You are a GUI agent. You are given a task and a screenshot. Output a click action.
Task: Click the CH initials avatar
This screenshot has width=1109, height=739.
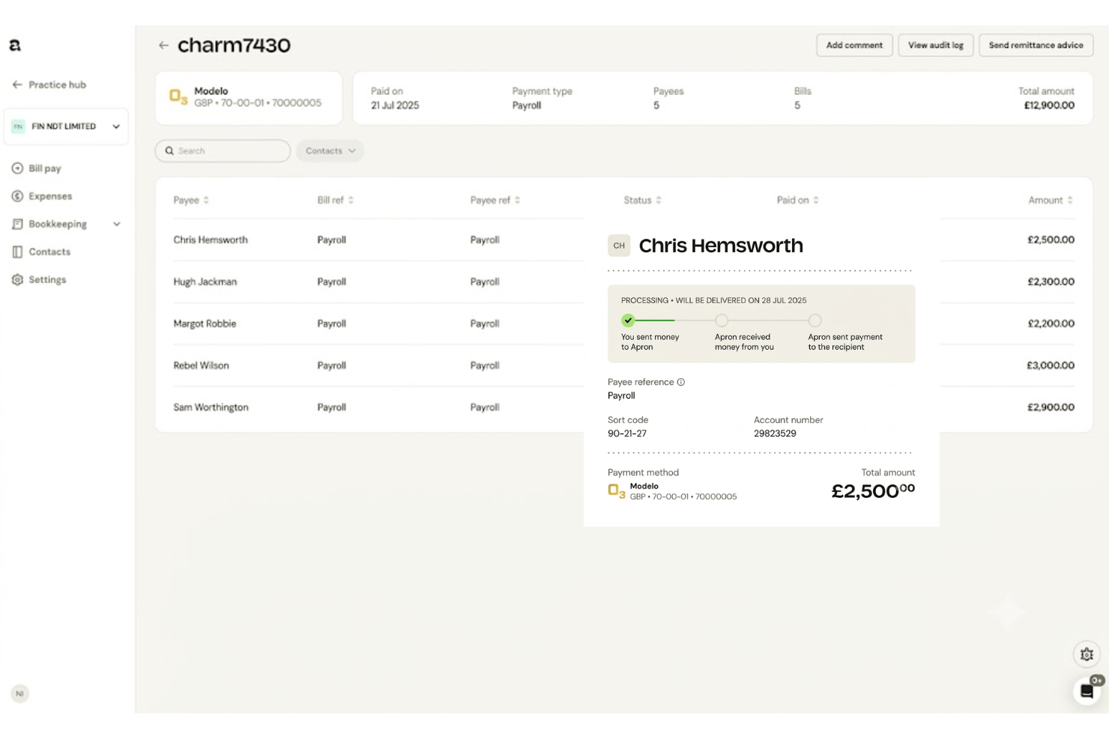tap(619, 246)
